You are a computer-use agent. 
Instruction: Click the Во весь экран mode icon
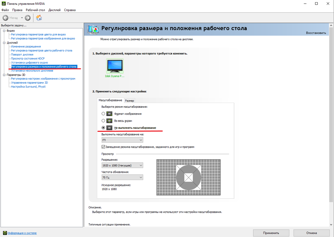coord(110,121)
